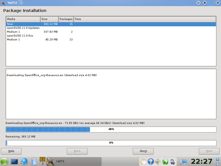221x166 pixels.
Task: Select the Medium 1 row with 45.29 MB
Action: click(x=111, y=39)
